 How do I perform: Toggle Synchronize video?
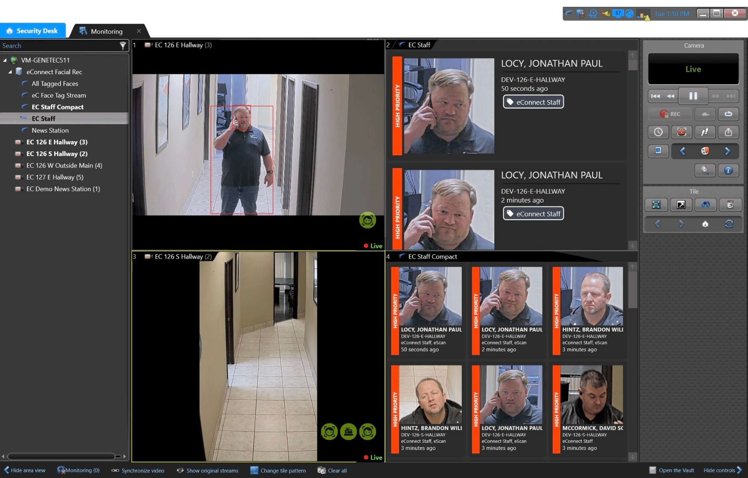[138, 470]
